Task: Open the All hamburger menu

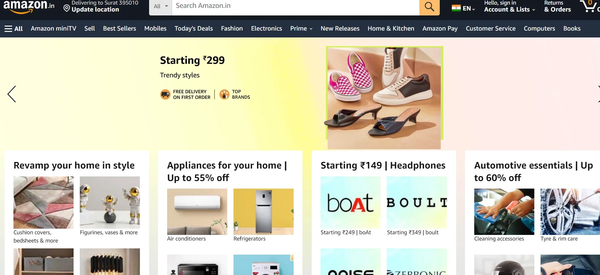Action: tap(13, 29)
